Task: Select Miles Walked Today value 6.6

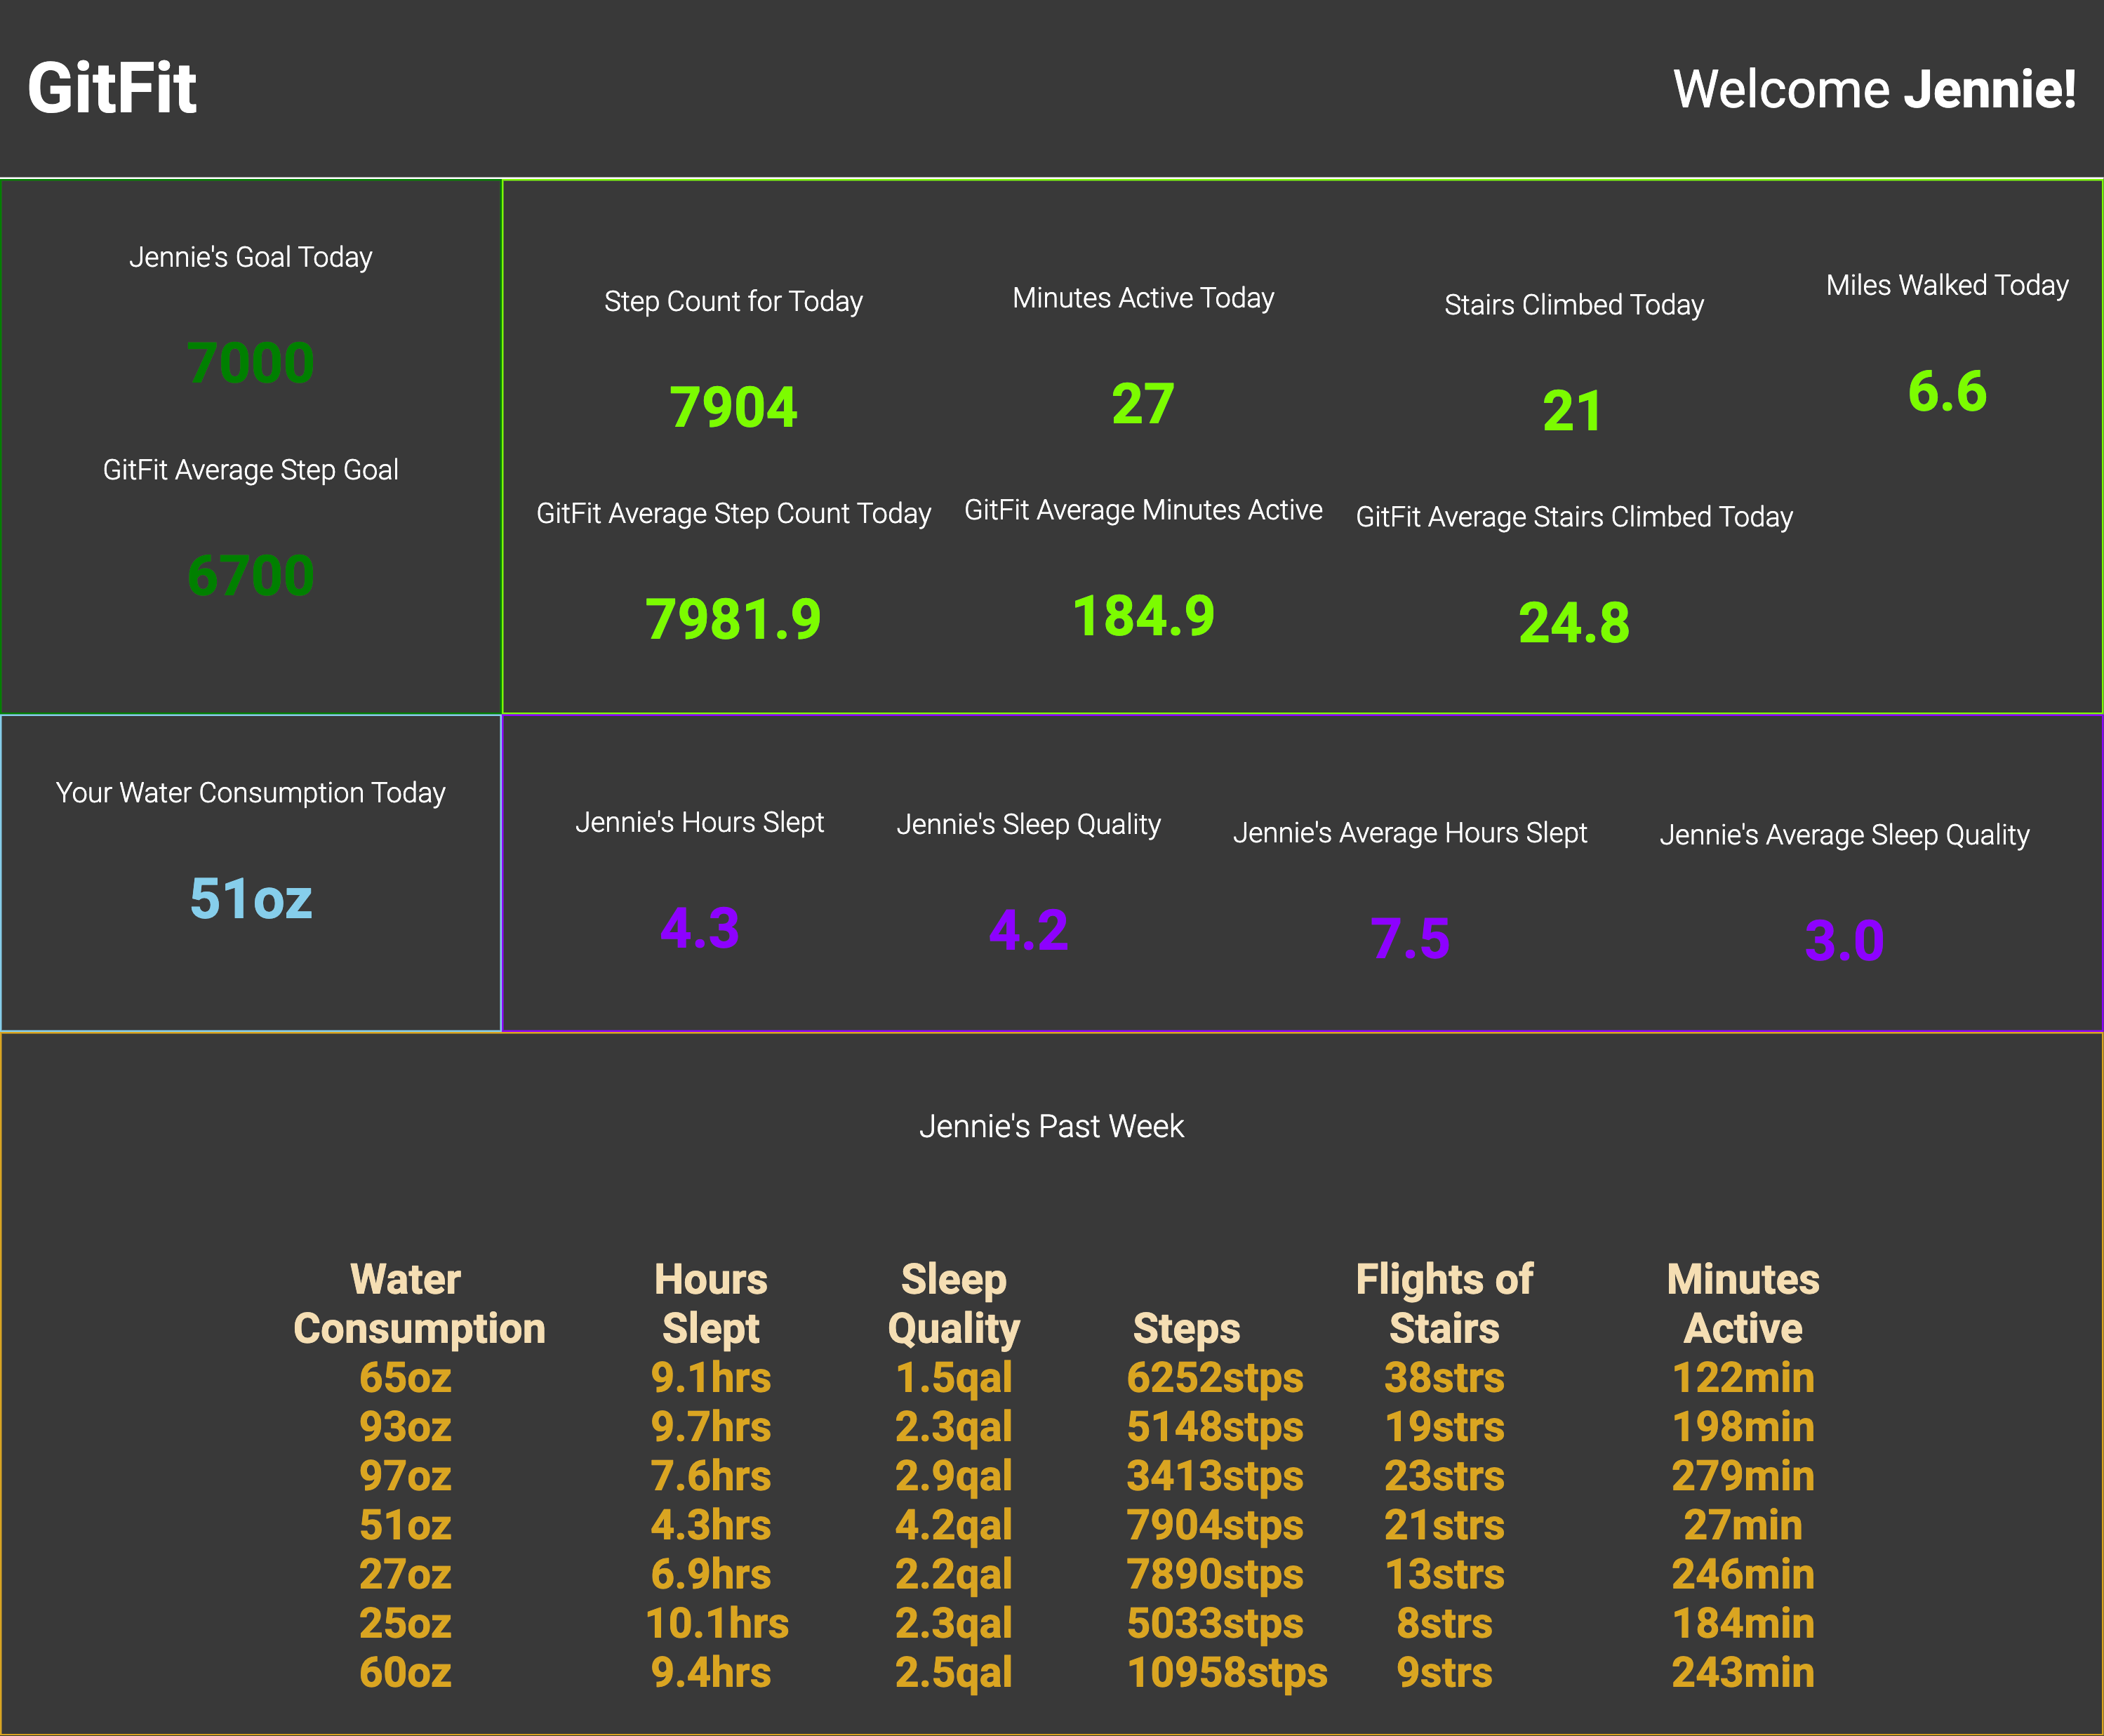Action: pos(1946,391)
